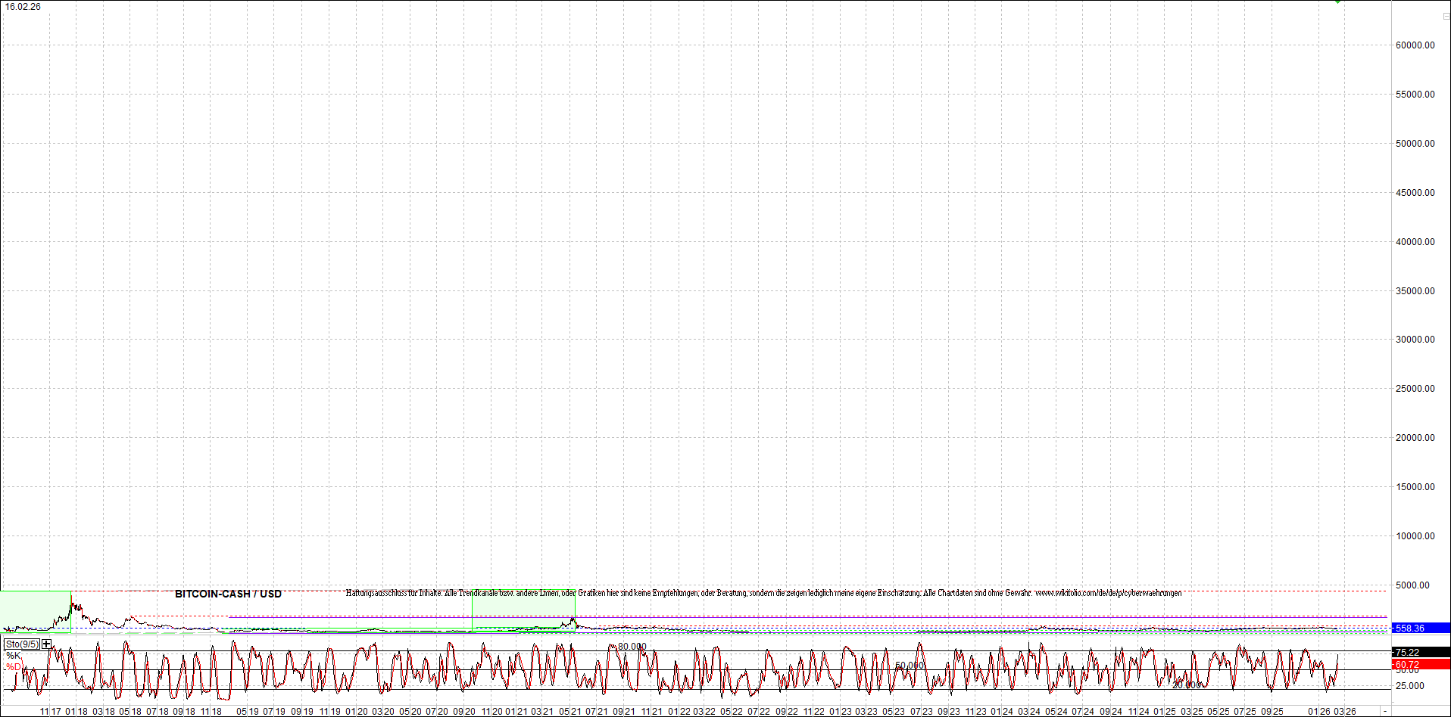
Task: Click the 20.000 stochastic level label
Action: coord(1186,684)
